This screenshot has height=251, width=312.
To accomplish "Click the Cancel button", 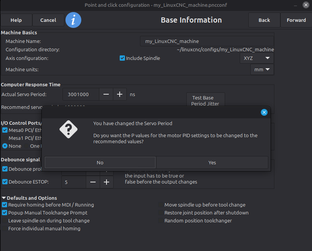I will pos(48,20).
